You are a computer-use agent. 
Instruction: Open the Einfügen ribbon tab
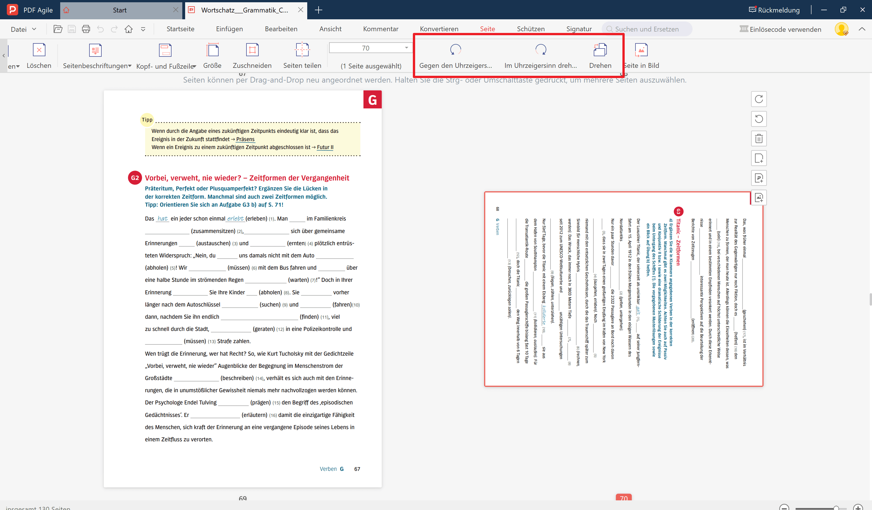pos(229,29)
